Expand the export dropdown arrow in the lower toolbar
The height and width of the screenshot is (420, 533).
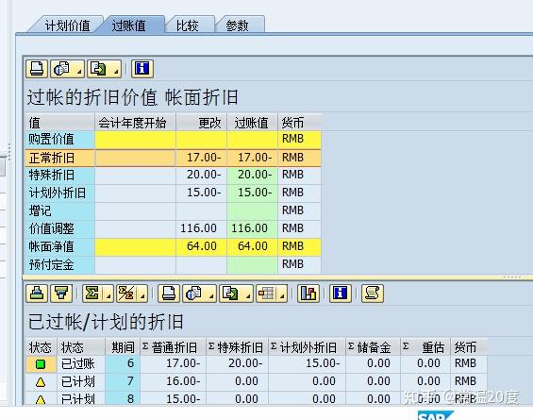click(x=248, y=295)
